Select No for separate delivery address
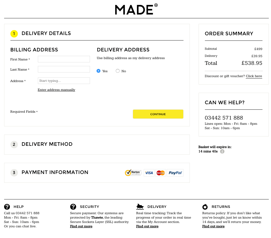Image resolution: width=271 pixels, height=238 pixels. (118, 71)
